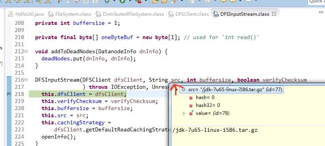
Task: Click 'this.buffersize' on line 220
Action: 65,108
